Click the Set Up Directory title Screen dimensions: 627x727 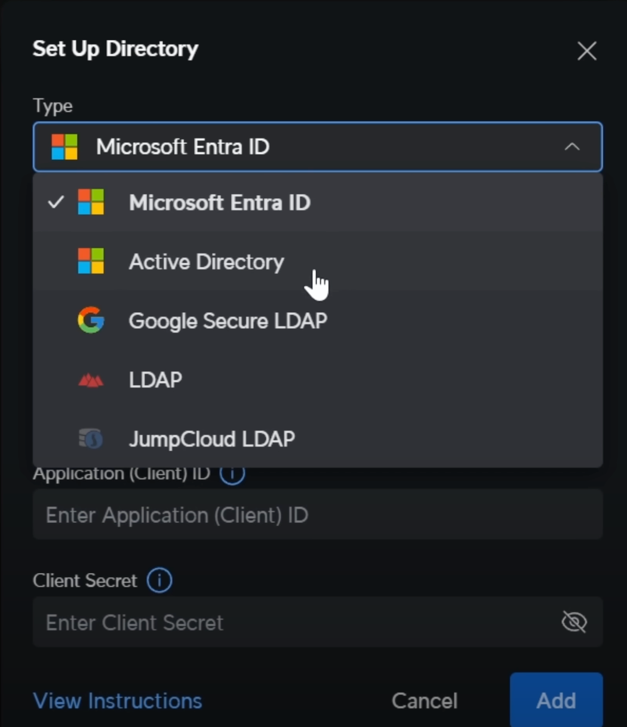115,49
